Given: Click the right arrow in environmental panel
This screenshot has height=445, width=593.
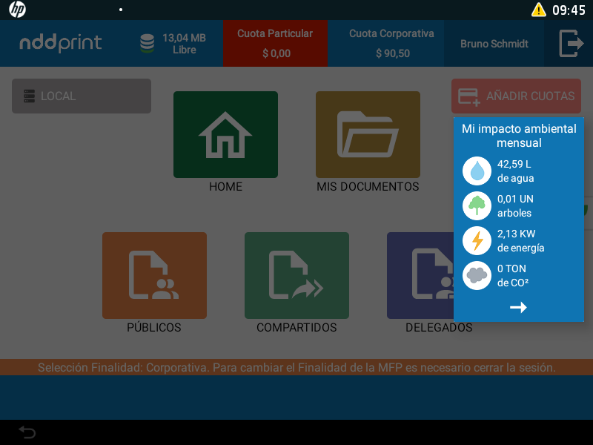Looking at the screenshot, I should click(x=518, y=307).
